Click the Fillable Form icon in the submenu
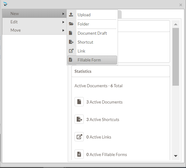 coord(71,60)
